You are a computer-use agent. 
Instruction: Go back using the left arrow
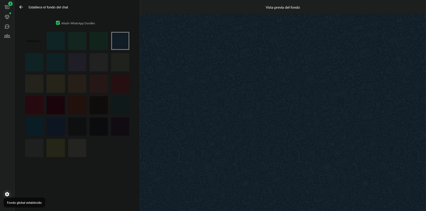21,7
